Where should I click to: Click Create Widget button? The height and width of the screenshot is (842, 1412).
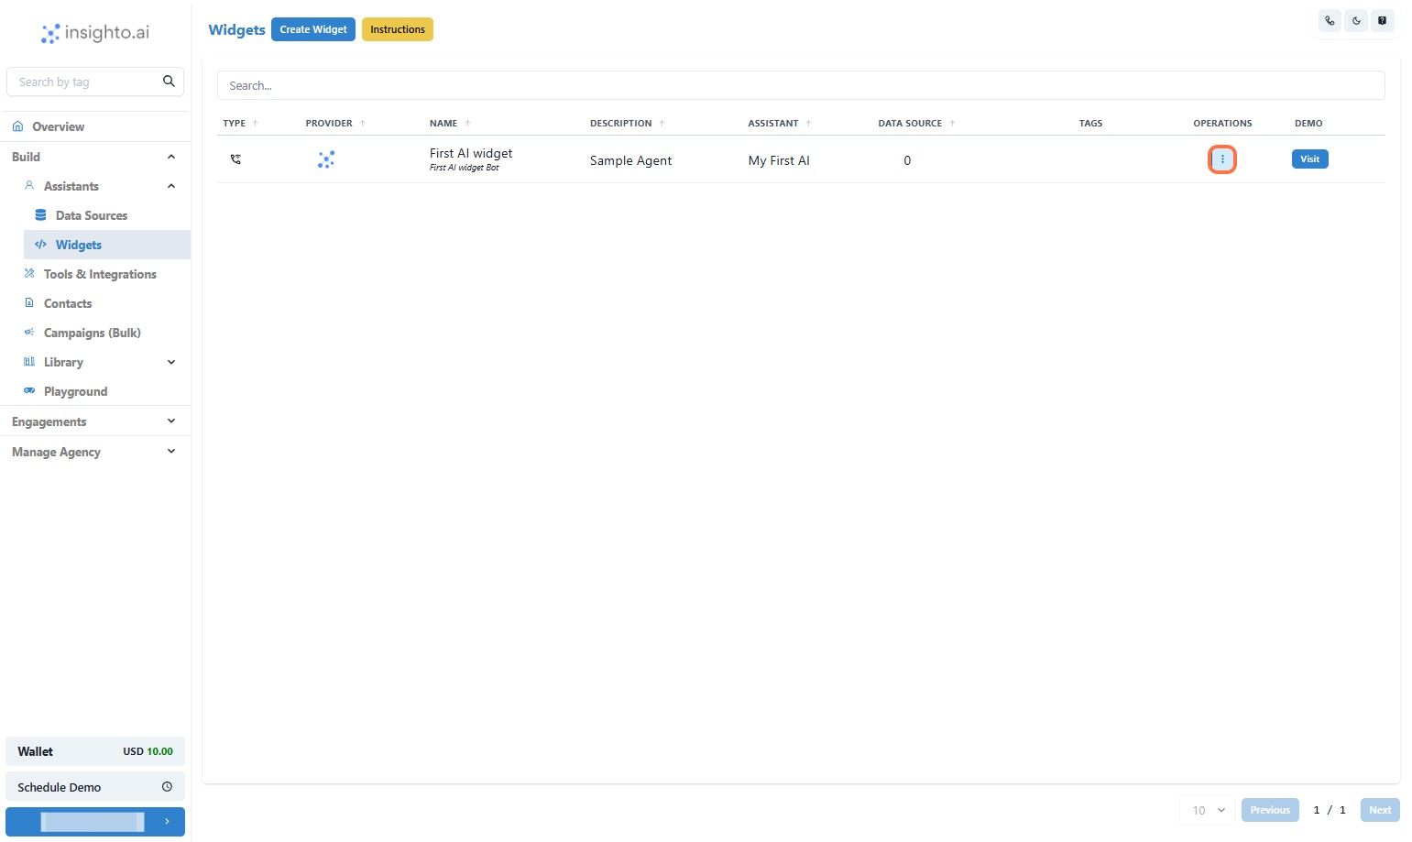(313, 29)
